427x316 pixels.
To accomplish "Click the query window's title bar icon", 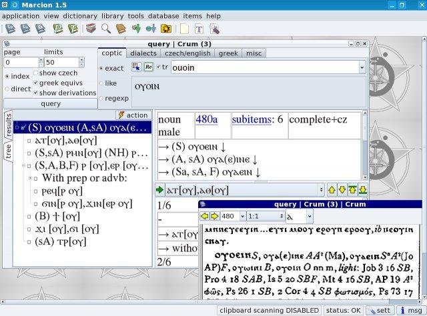I will click(7, 44).
